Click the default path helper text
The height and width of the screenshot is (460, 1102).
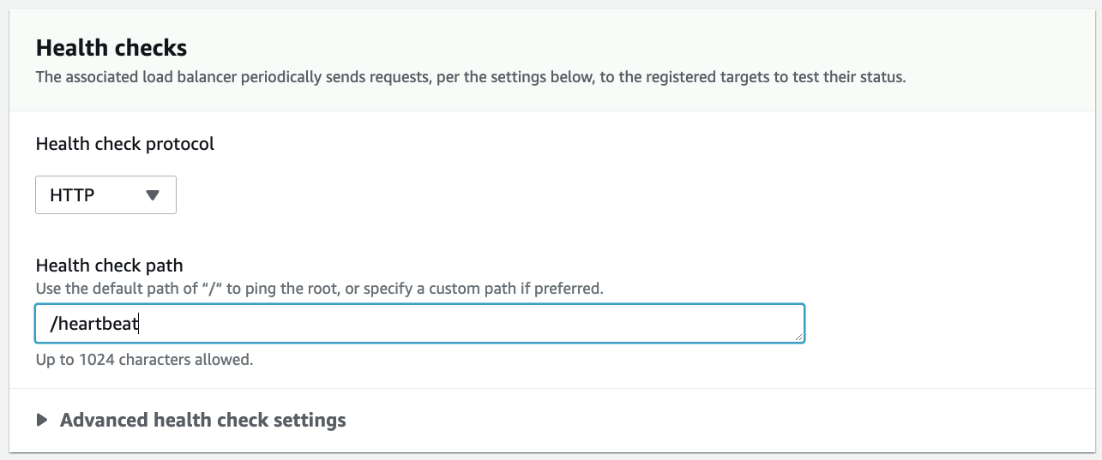point(319,289)
